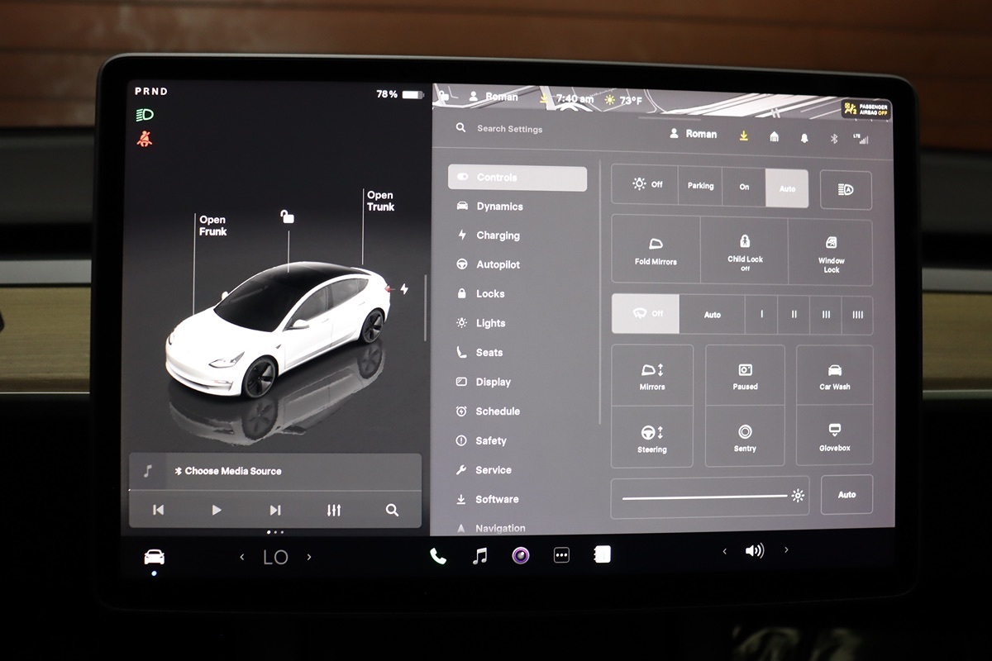The height and width of the screenshot is (661, 992).
Task: Open notifications bell
Action: pyautogui.click(x=804, y=138)
